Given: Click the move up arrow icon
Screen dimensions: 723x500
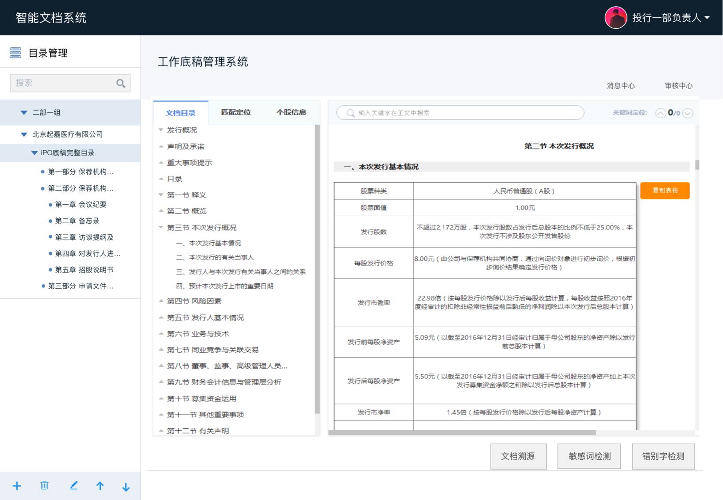Looking at the screenshot, I should [x=100, y=486].
